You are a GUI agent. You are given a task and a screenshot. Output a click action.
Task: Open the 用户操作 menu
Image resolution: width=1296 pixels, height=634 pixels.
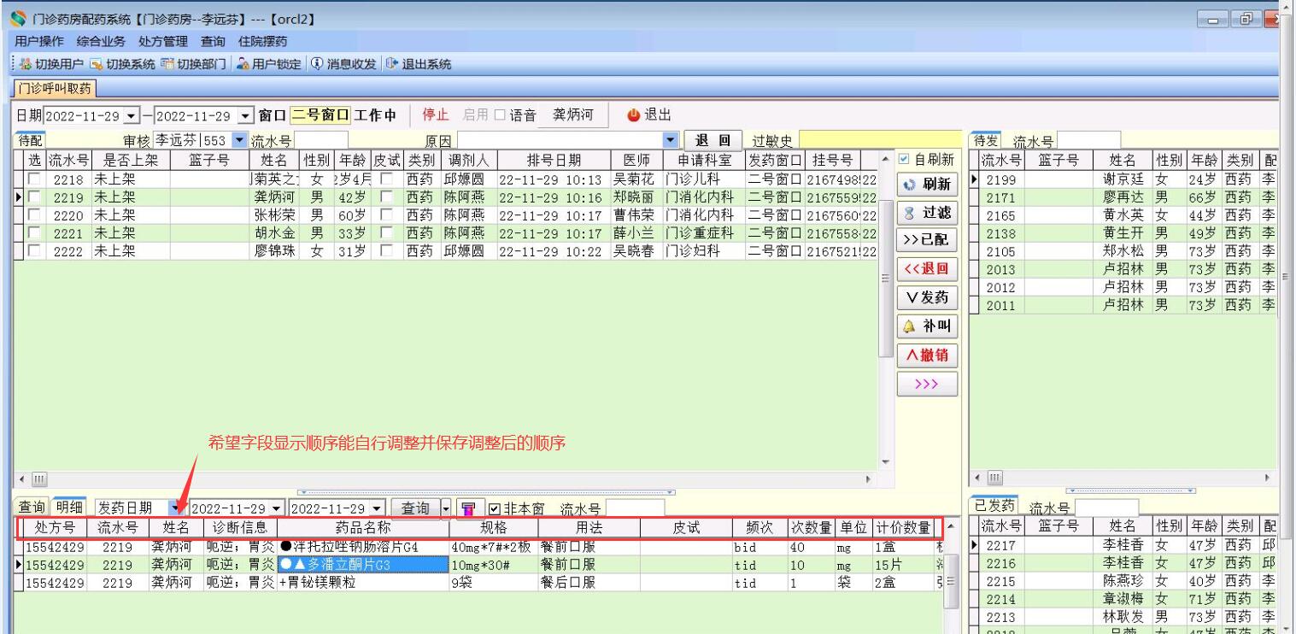41,41
